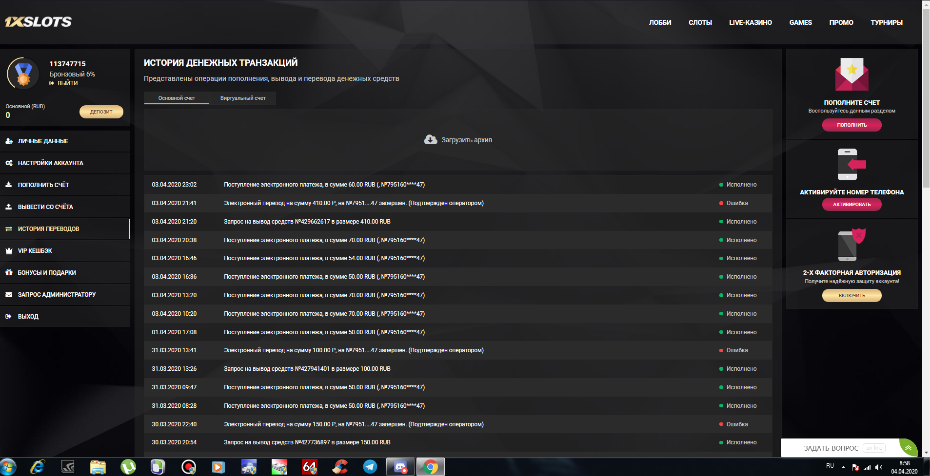This screenshot has height=476, width=930.
Task: Select the Выход logout icon
Action: pyautogui.click(x=8, y=316)
